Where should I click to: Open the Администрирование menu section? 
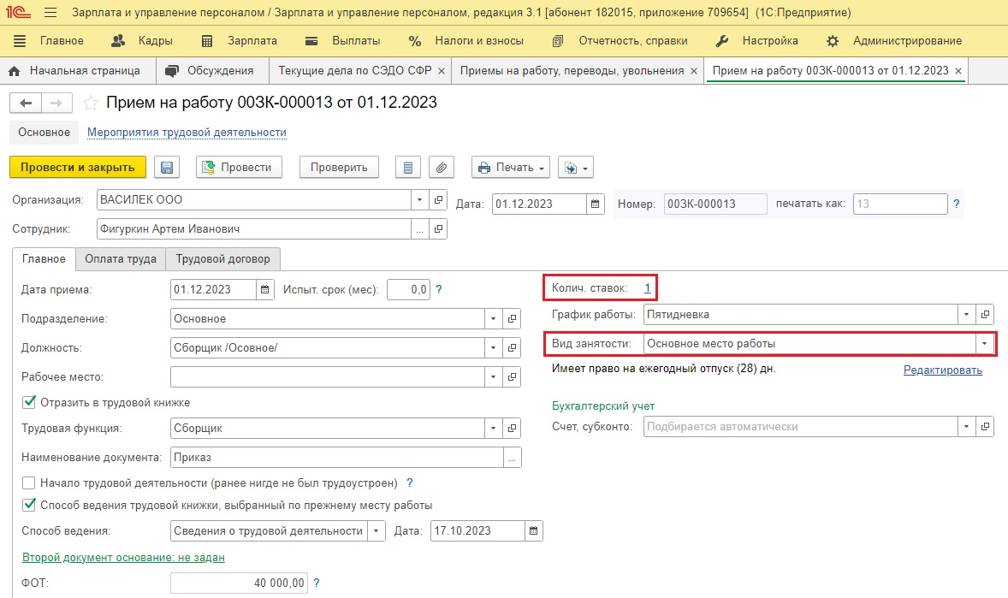(x=894, y=40)
